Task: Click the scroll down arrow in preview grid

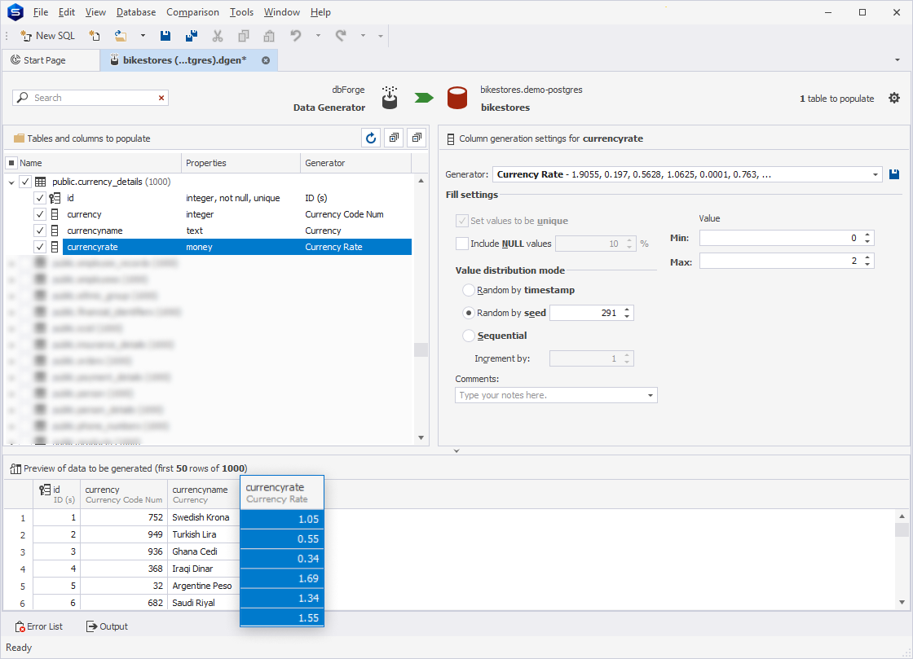Action: [x=902, y=603]
